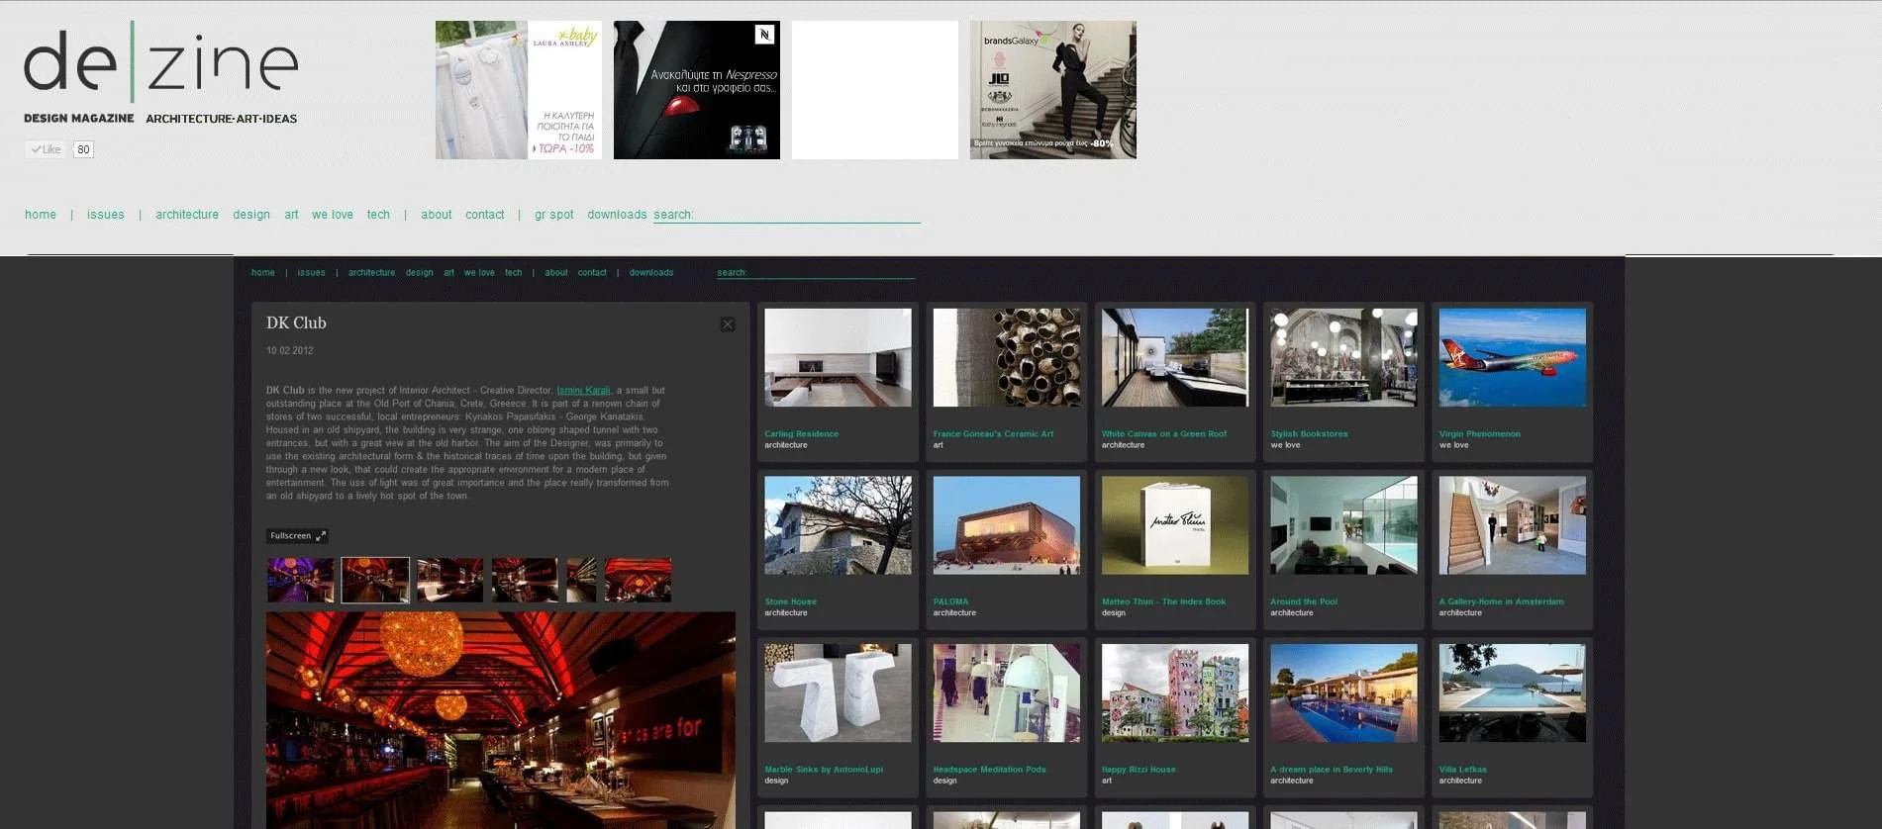Open the brandsGalaxy advertisement banner

pyautogui.click(x=1053, y=90)
